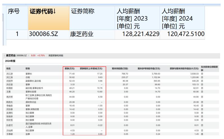Click the change percentage +0.76%
This screenshot has height=139, width=224.
tap(41, 55)
